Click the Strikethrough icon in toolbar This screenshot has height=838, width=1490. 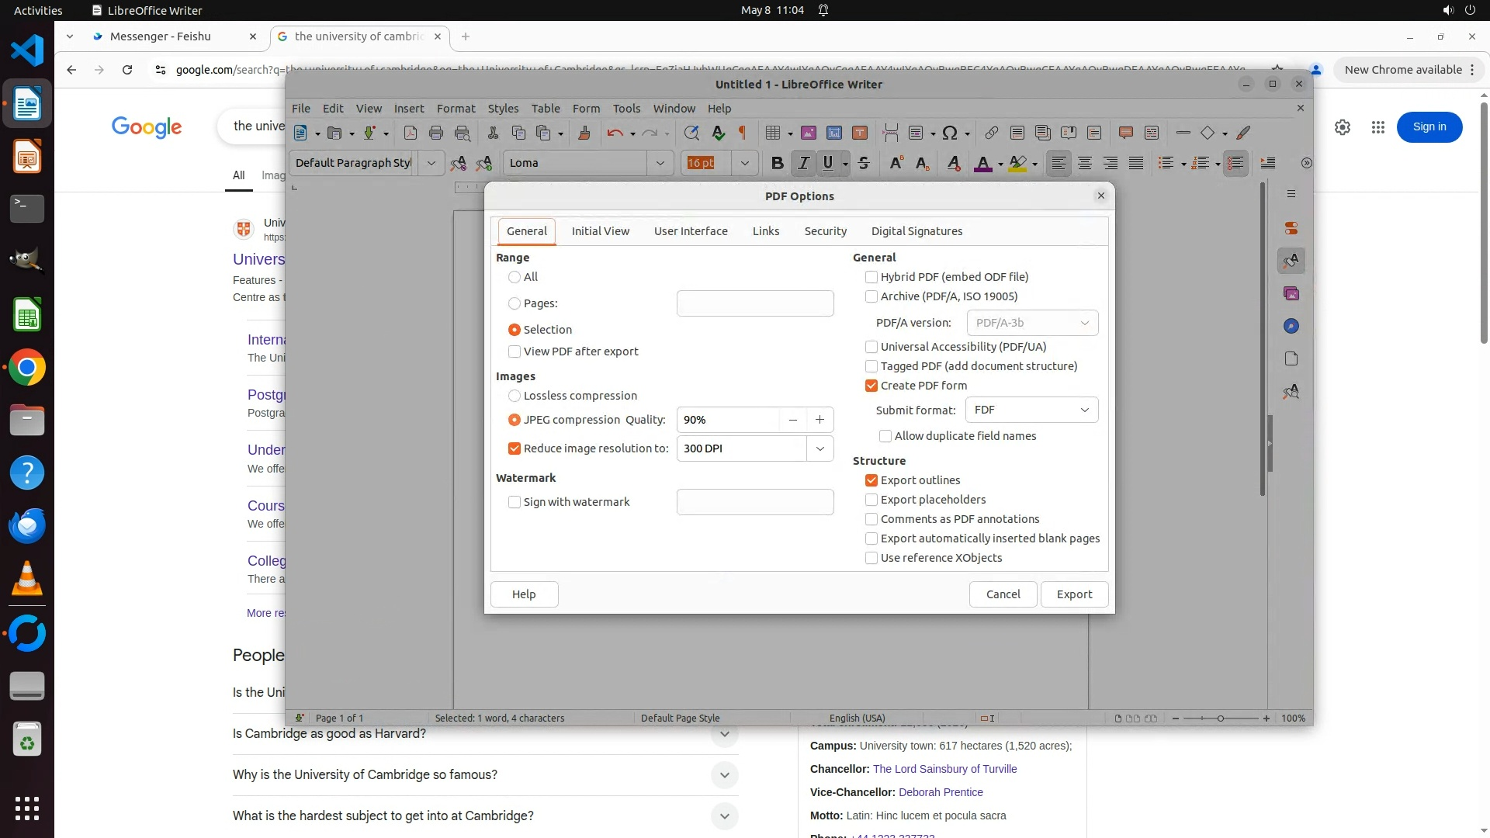coord(864,163)
